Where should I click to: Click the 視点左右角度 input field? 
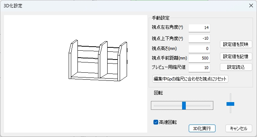(x=199, y=28)
